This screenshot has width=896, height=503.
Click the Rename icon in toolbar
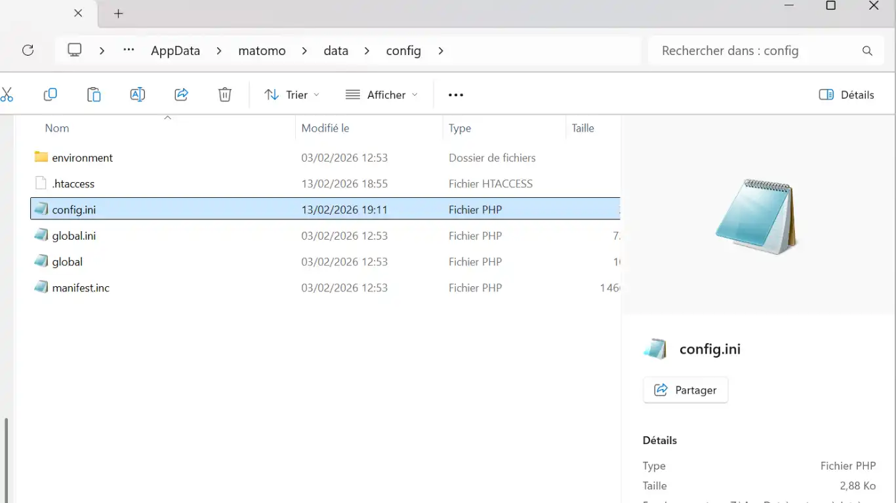coord(137,95)
